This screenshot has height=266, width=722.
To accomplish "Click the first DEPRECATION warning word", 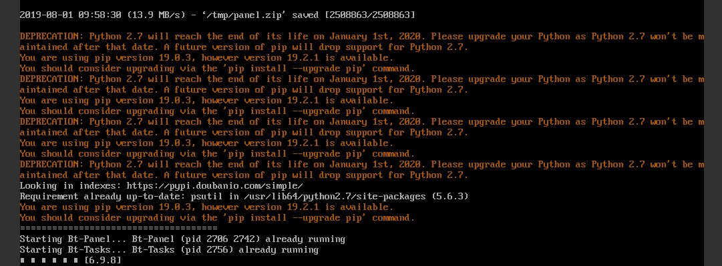I will coord(52,36).
